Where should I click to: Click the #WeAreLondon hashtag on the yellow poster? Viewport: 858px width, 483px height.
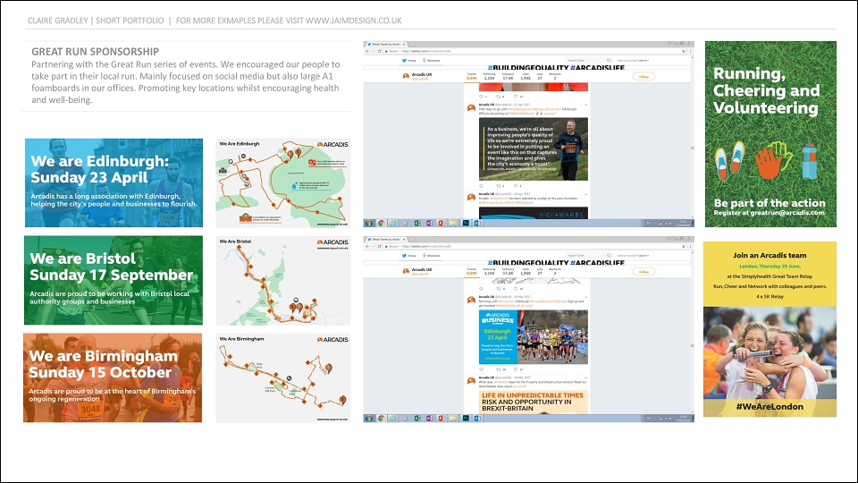(x=770, y=406)
